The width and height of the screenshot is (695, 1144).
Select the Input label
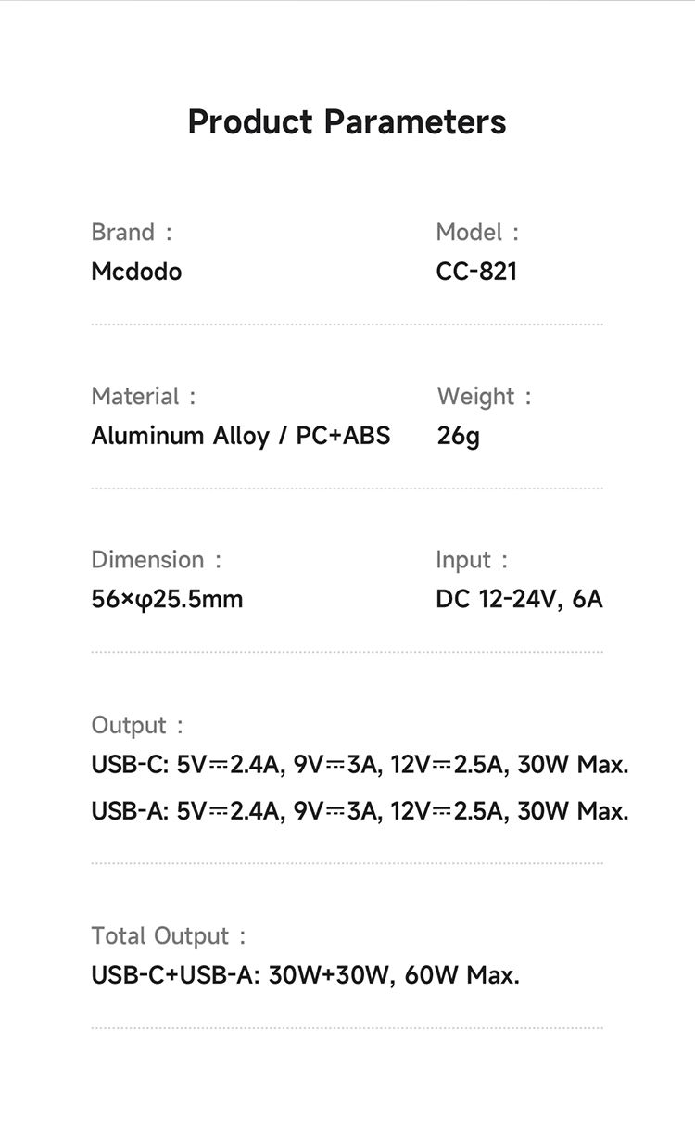point(472,560)
